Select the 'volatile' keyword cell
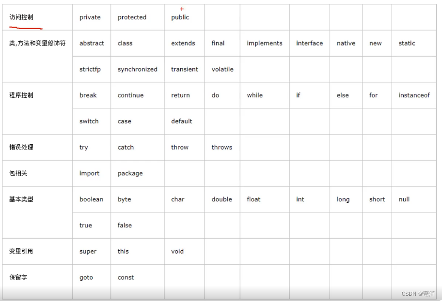Image resolution: width=442 pixels, height=301 pixels. (222, 69)
